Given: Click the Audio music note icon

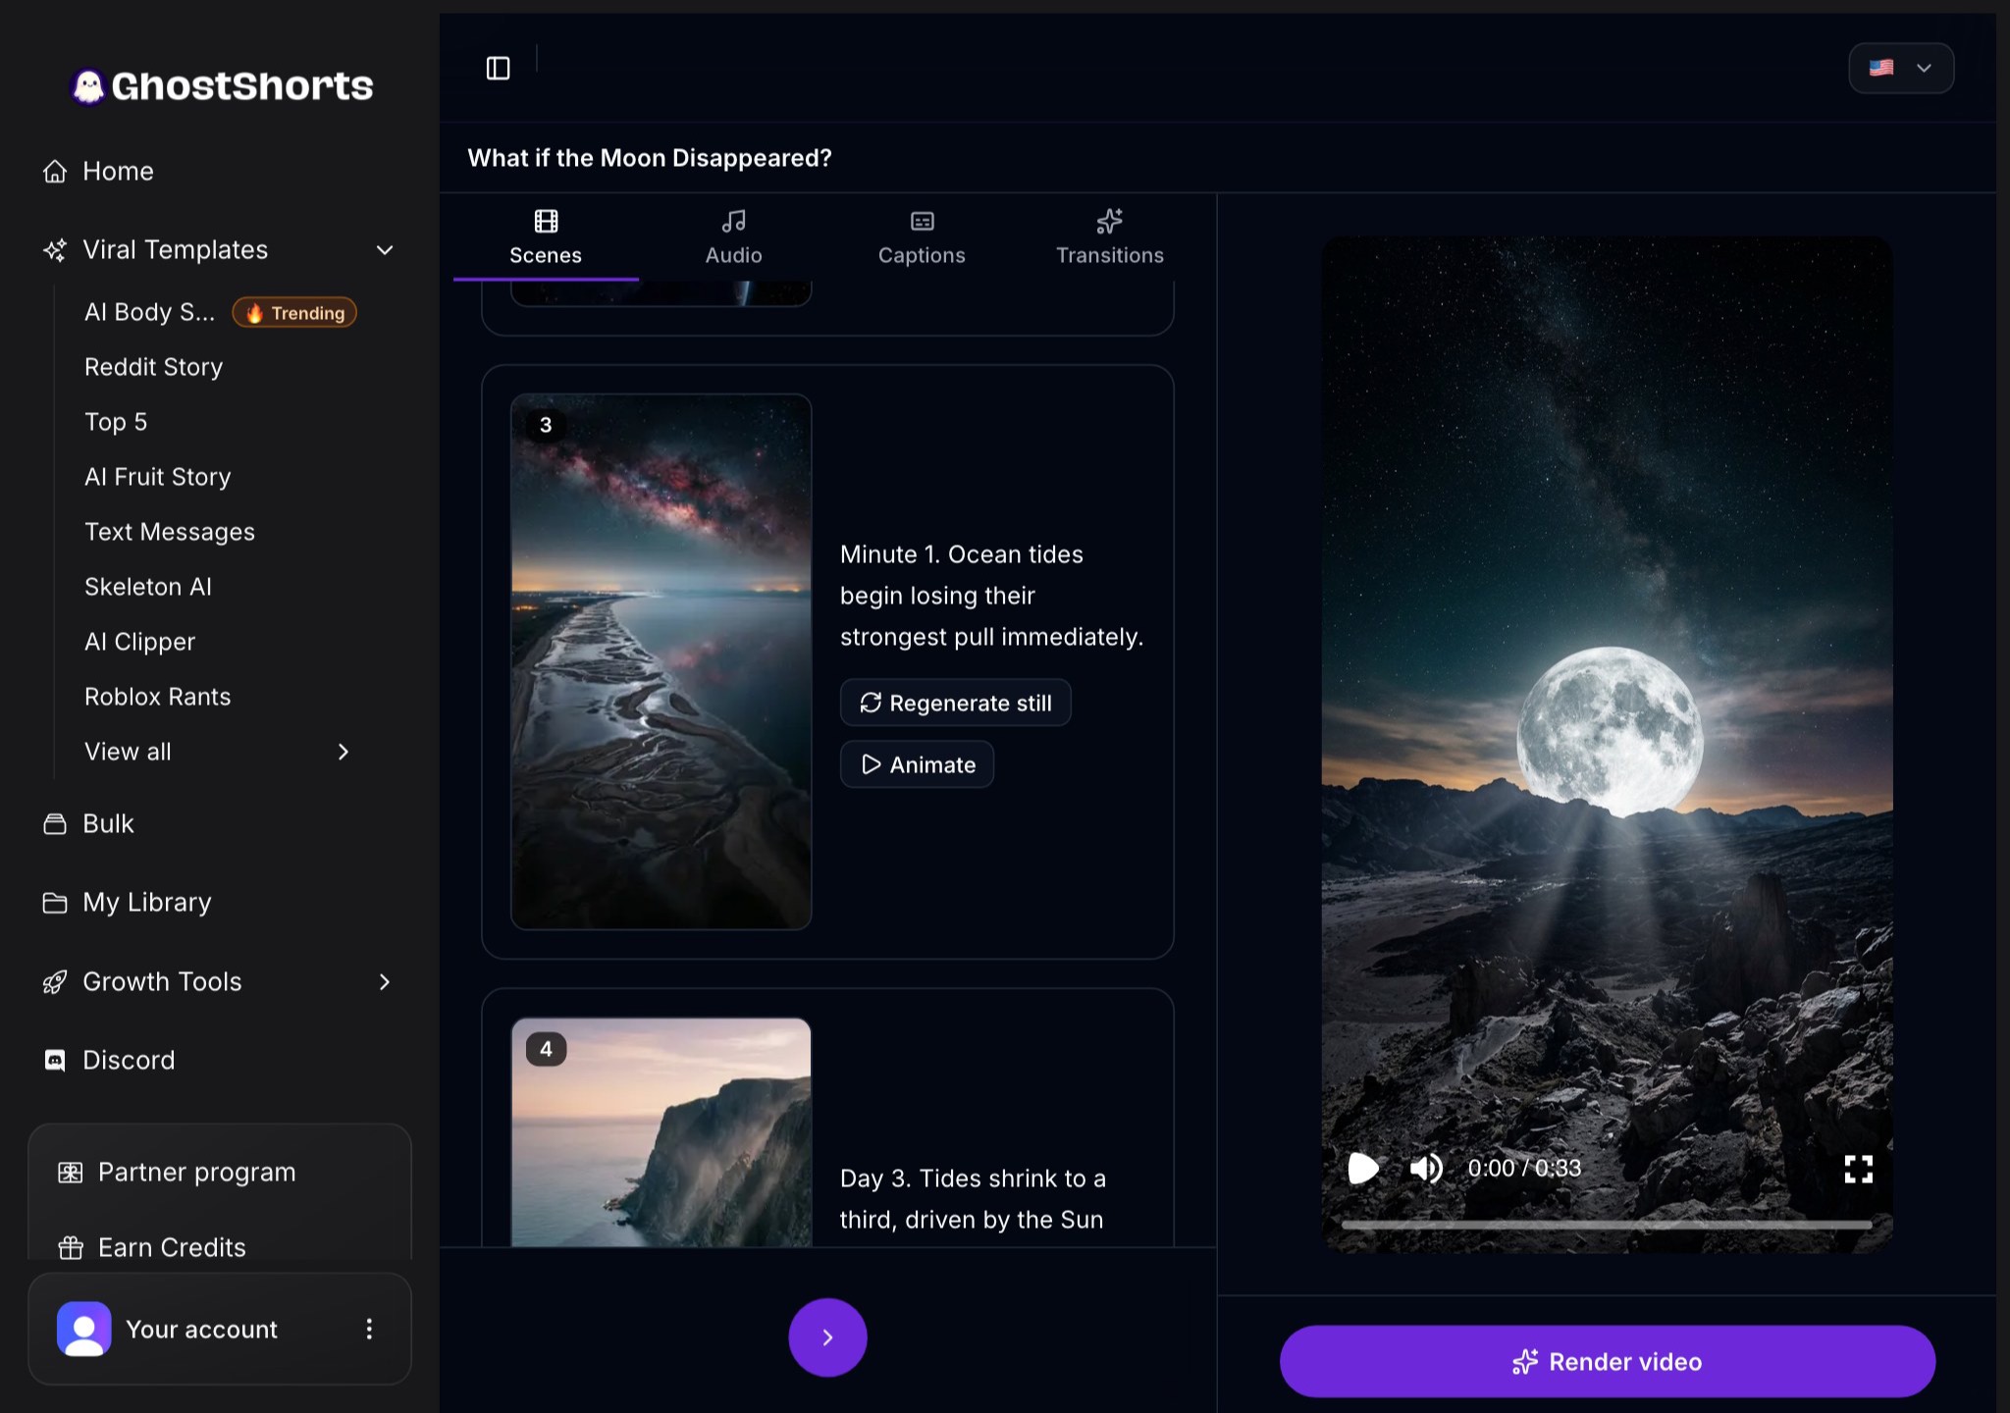Looking at the screenshot, I should [734, 222].
